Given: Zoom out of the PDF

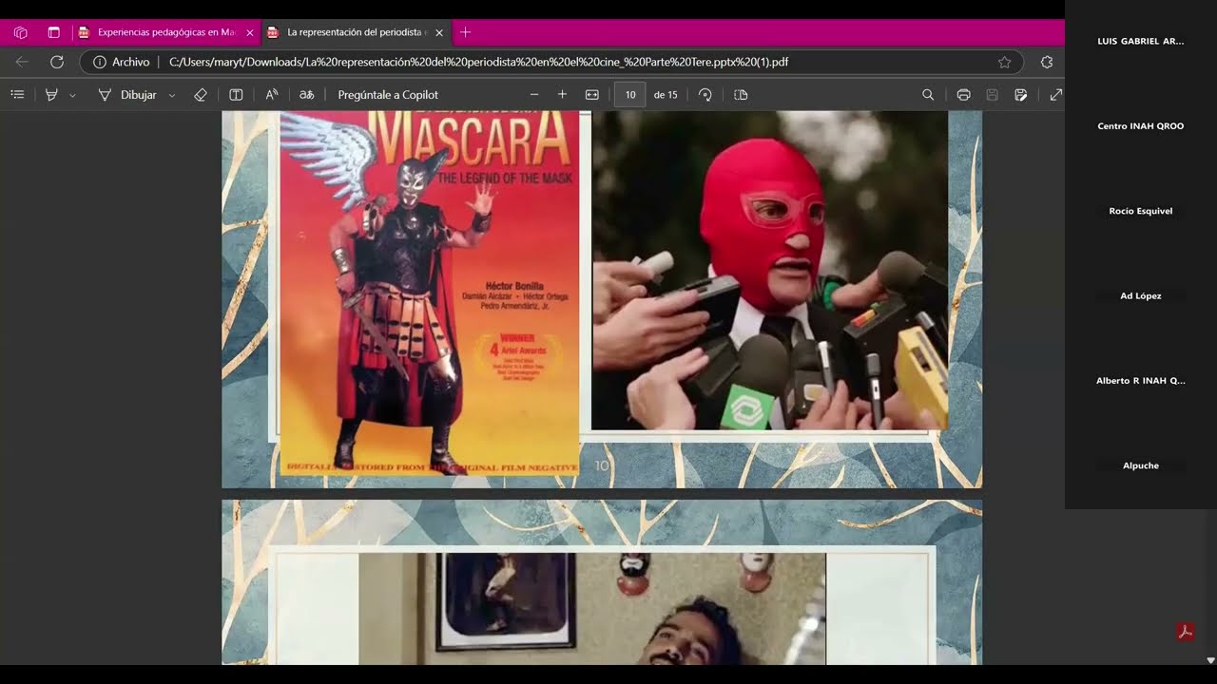Looking at the screenshot, I should pyautogui.click(x=534, y=95).
